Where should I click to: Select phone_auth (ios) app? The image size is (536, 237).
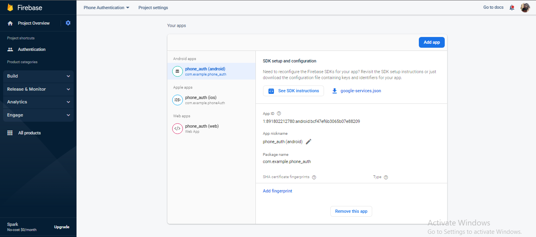point(211,100)
